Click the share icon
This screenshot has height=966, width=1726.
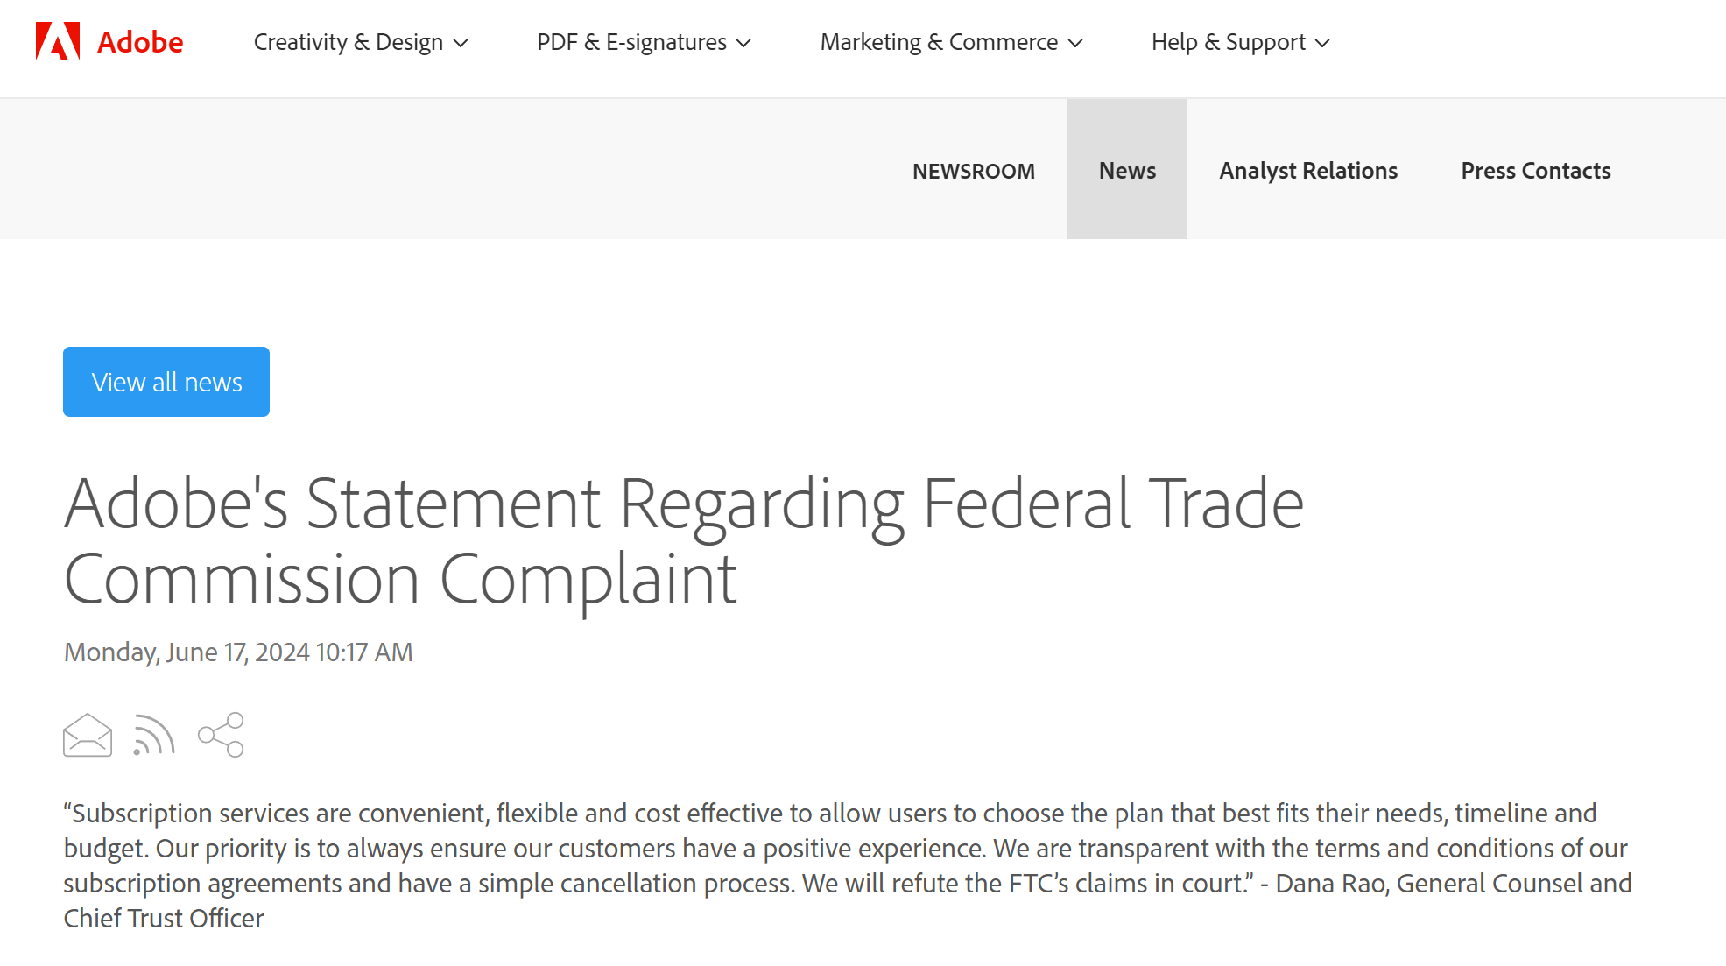[x=221, y=735]
